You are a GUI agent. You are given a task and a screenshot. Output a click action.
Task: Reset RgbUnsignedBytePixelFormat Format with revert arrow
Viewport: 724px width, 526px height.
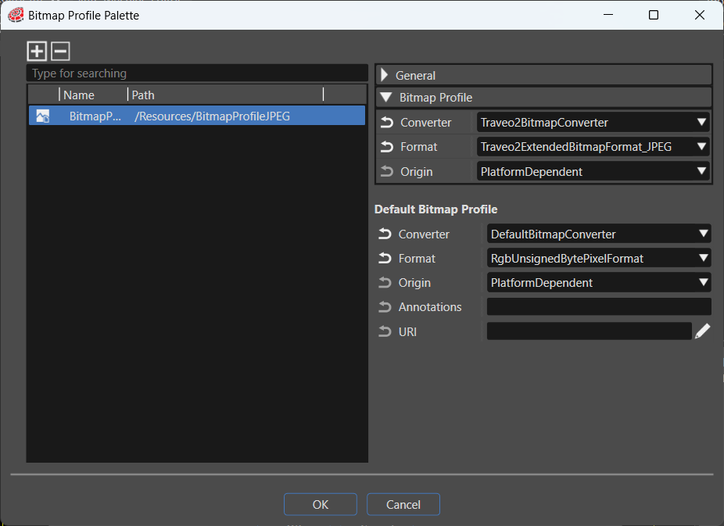tap(385, 259)
